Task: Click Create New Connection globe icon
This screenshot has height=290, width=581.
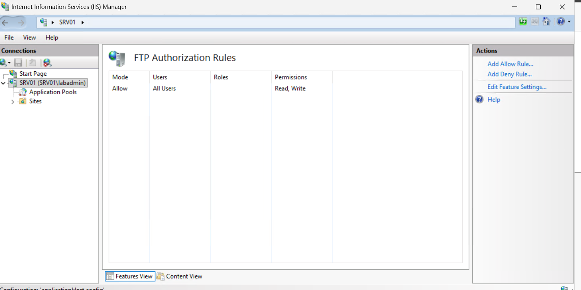Action: 3,63
